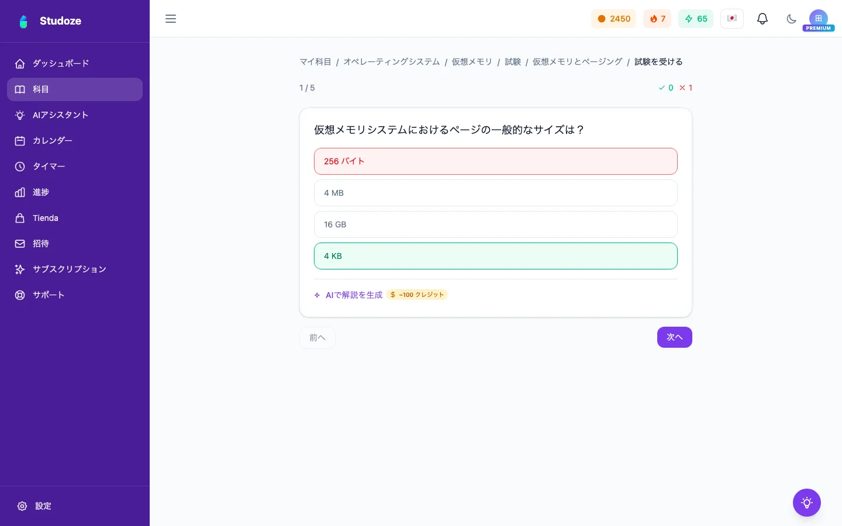Viewport: 842px width, 526px height.
Task: Select the answer 16 GB
Action: click(x=496, y=224)
